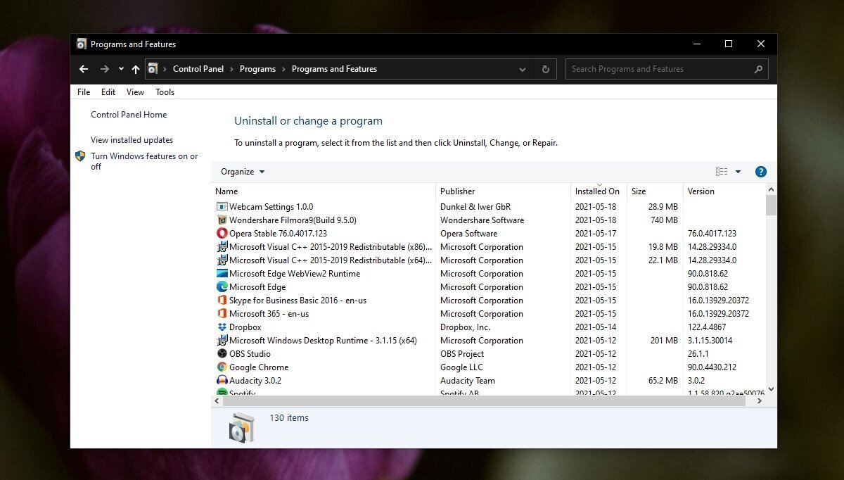Open the Tools menu
This screenshot has width=844, height=480.
pyautogui.click(x=165, y=91)
